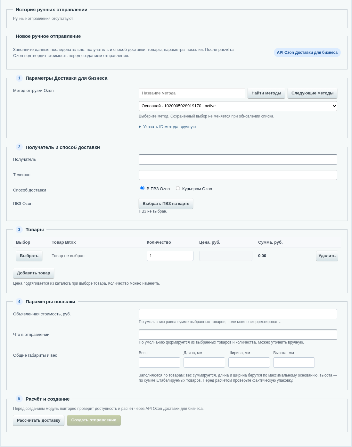The height and width of the screenshot is (447, 352).
Task: Click the 'Получатель' input field
Action: click(x=238, y=159)
